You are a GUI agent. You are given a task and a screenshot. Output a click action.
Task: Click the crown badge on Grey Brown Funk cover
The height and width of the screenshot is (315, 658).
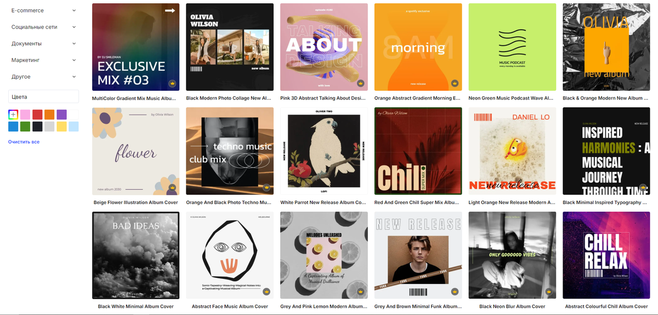pos(455,291)
